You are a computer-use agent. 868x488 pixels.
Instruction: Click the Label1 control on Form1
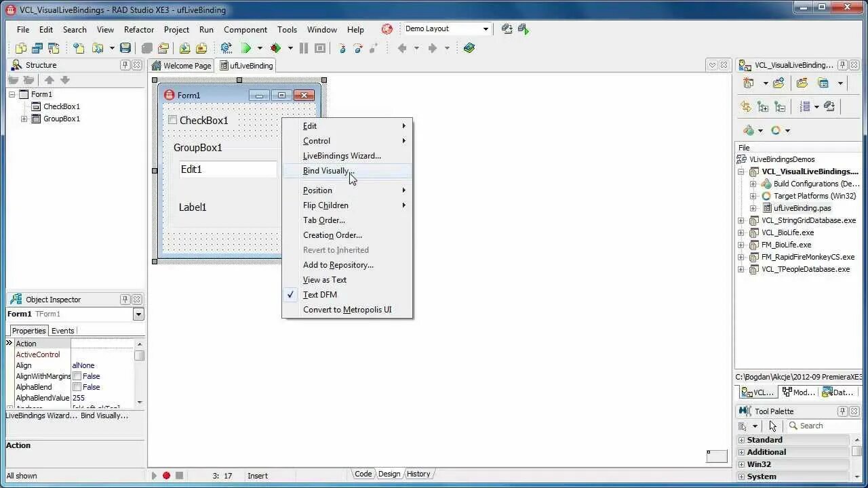point(193,207)
